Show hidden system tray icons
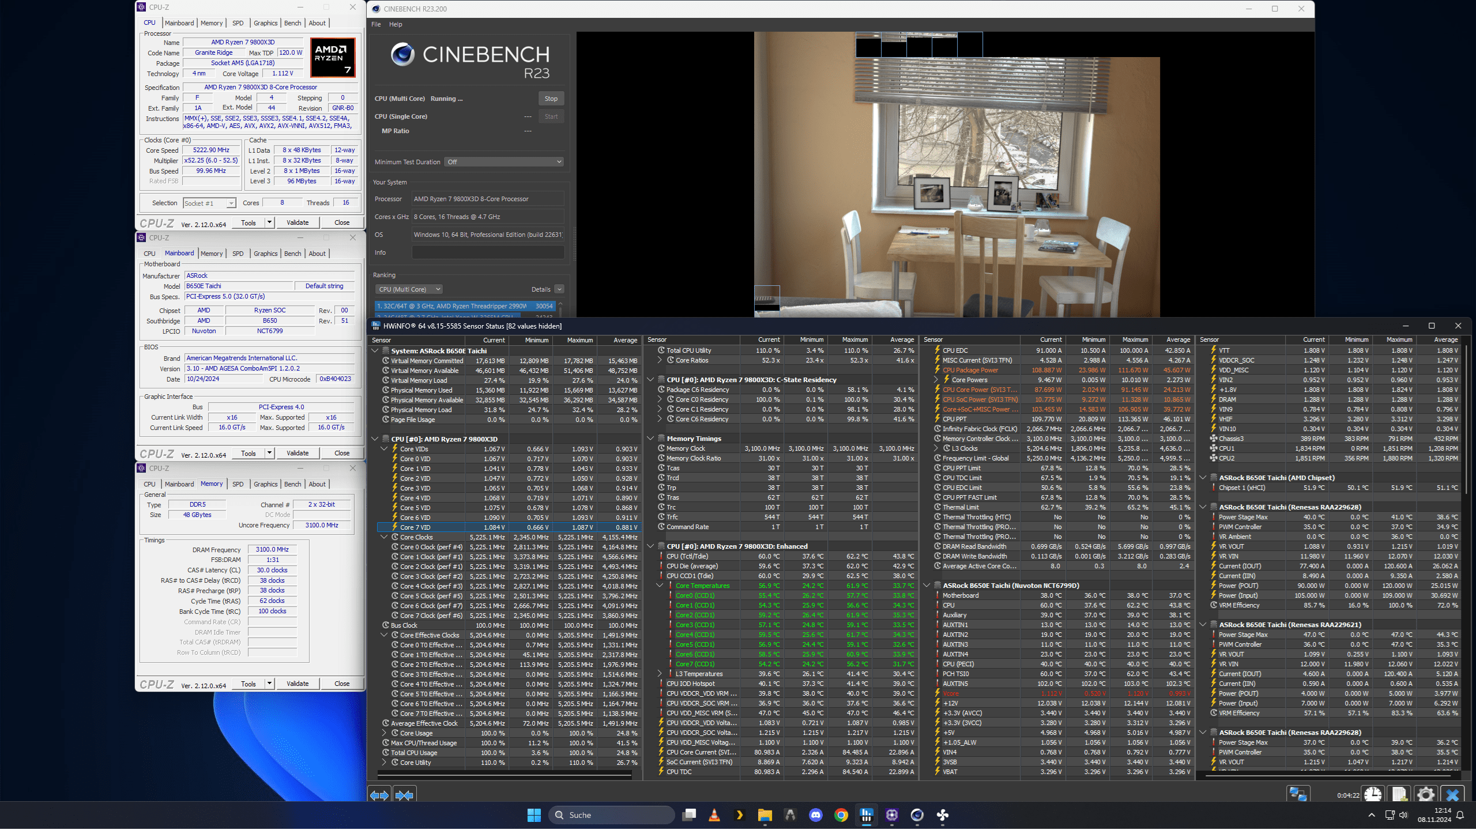 pos(1372,815)
